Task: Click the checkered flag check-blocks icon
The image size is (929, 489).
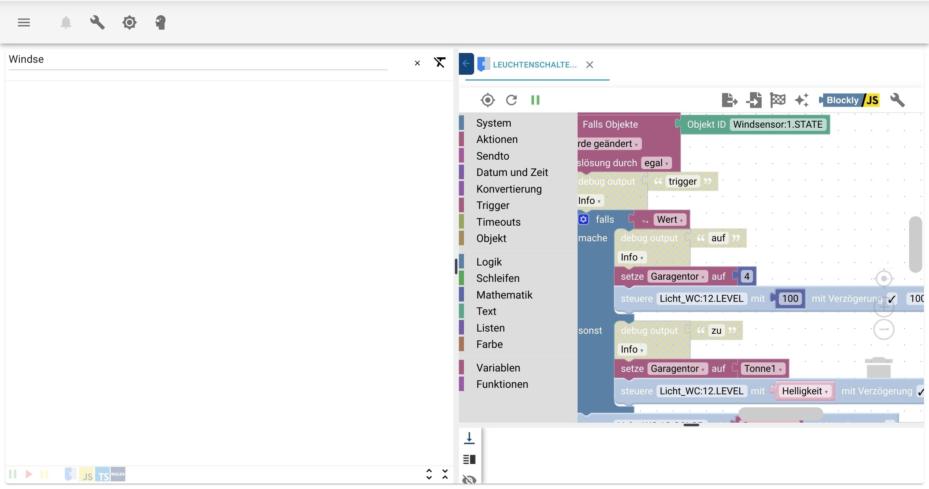Action: pyautogui.click(x=777, y=100)
